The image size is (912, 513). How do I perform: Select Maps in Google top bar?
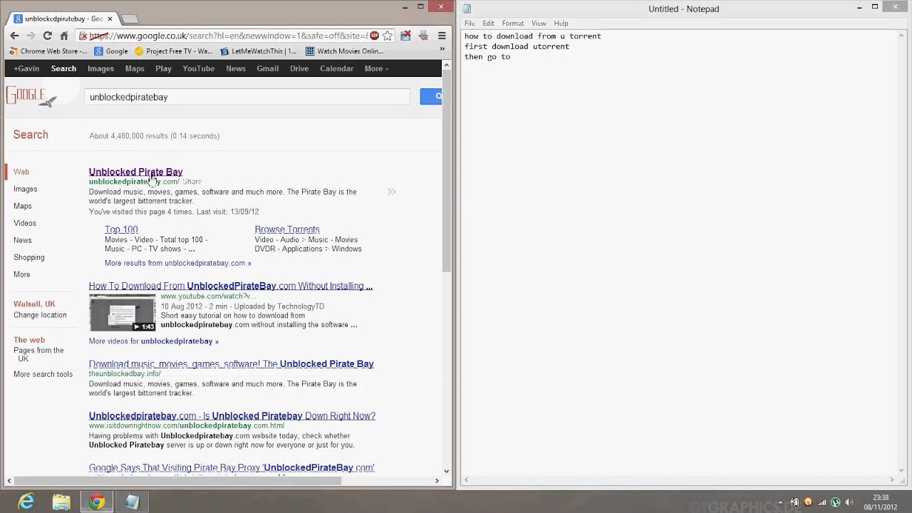[135, 68]
